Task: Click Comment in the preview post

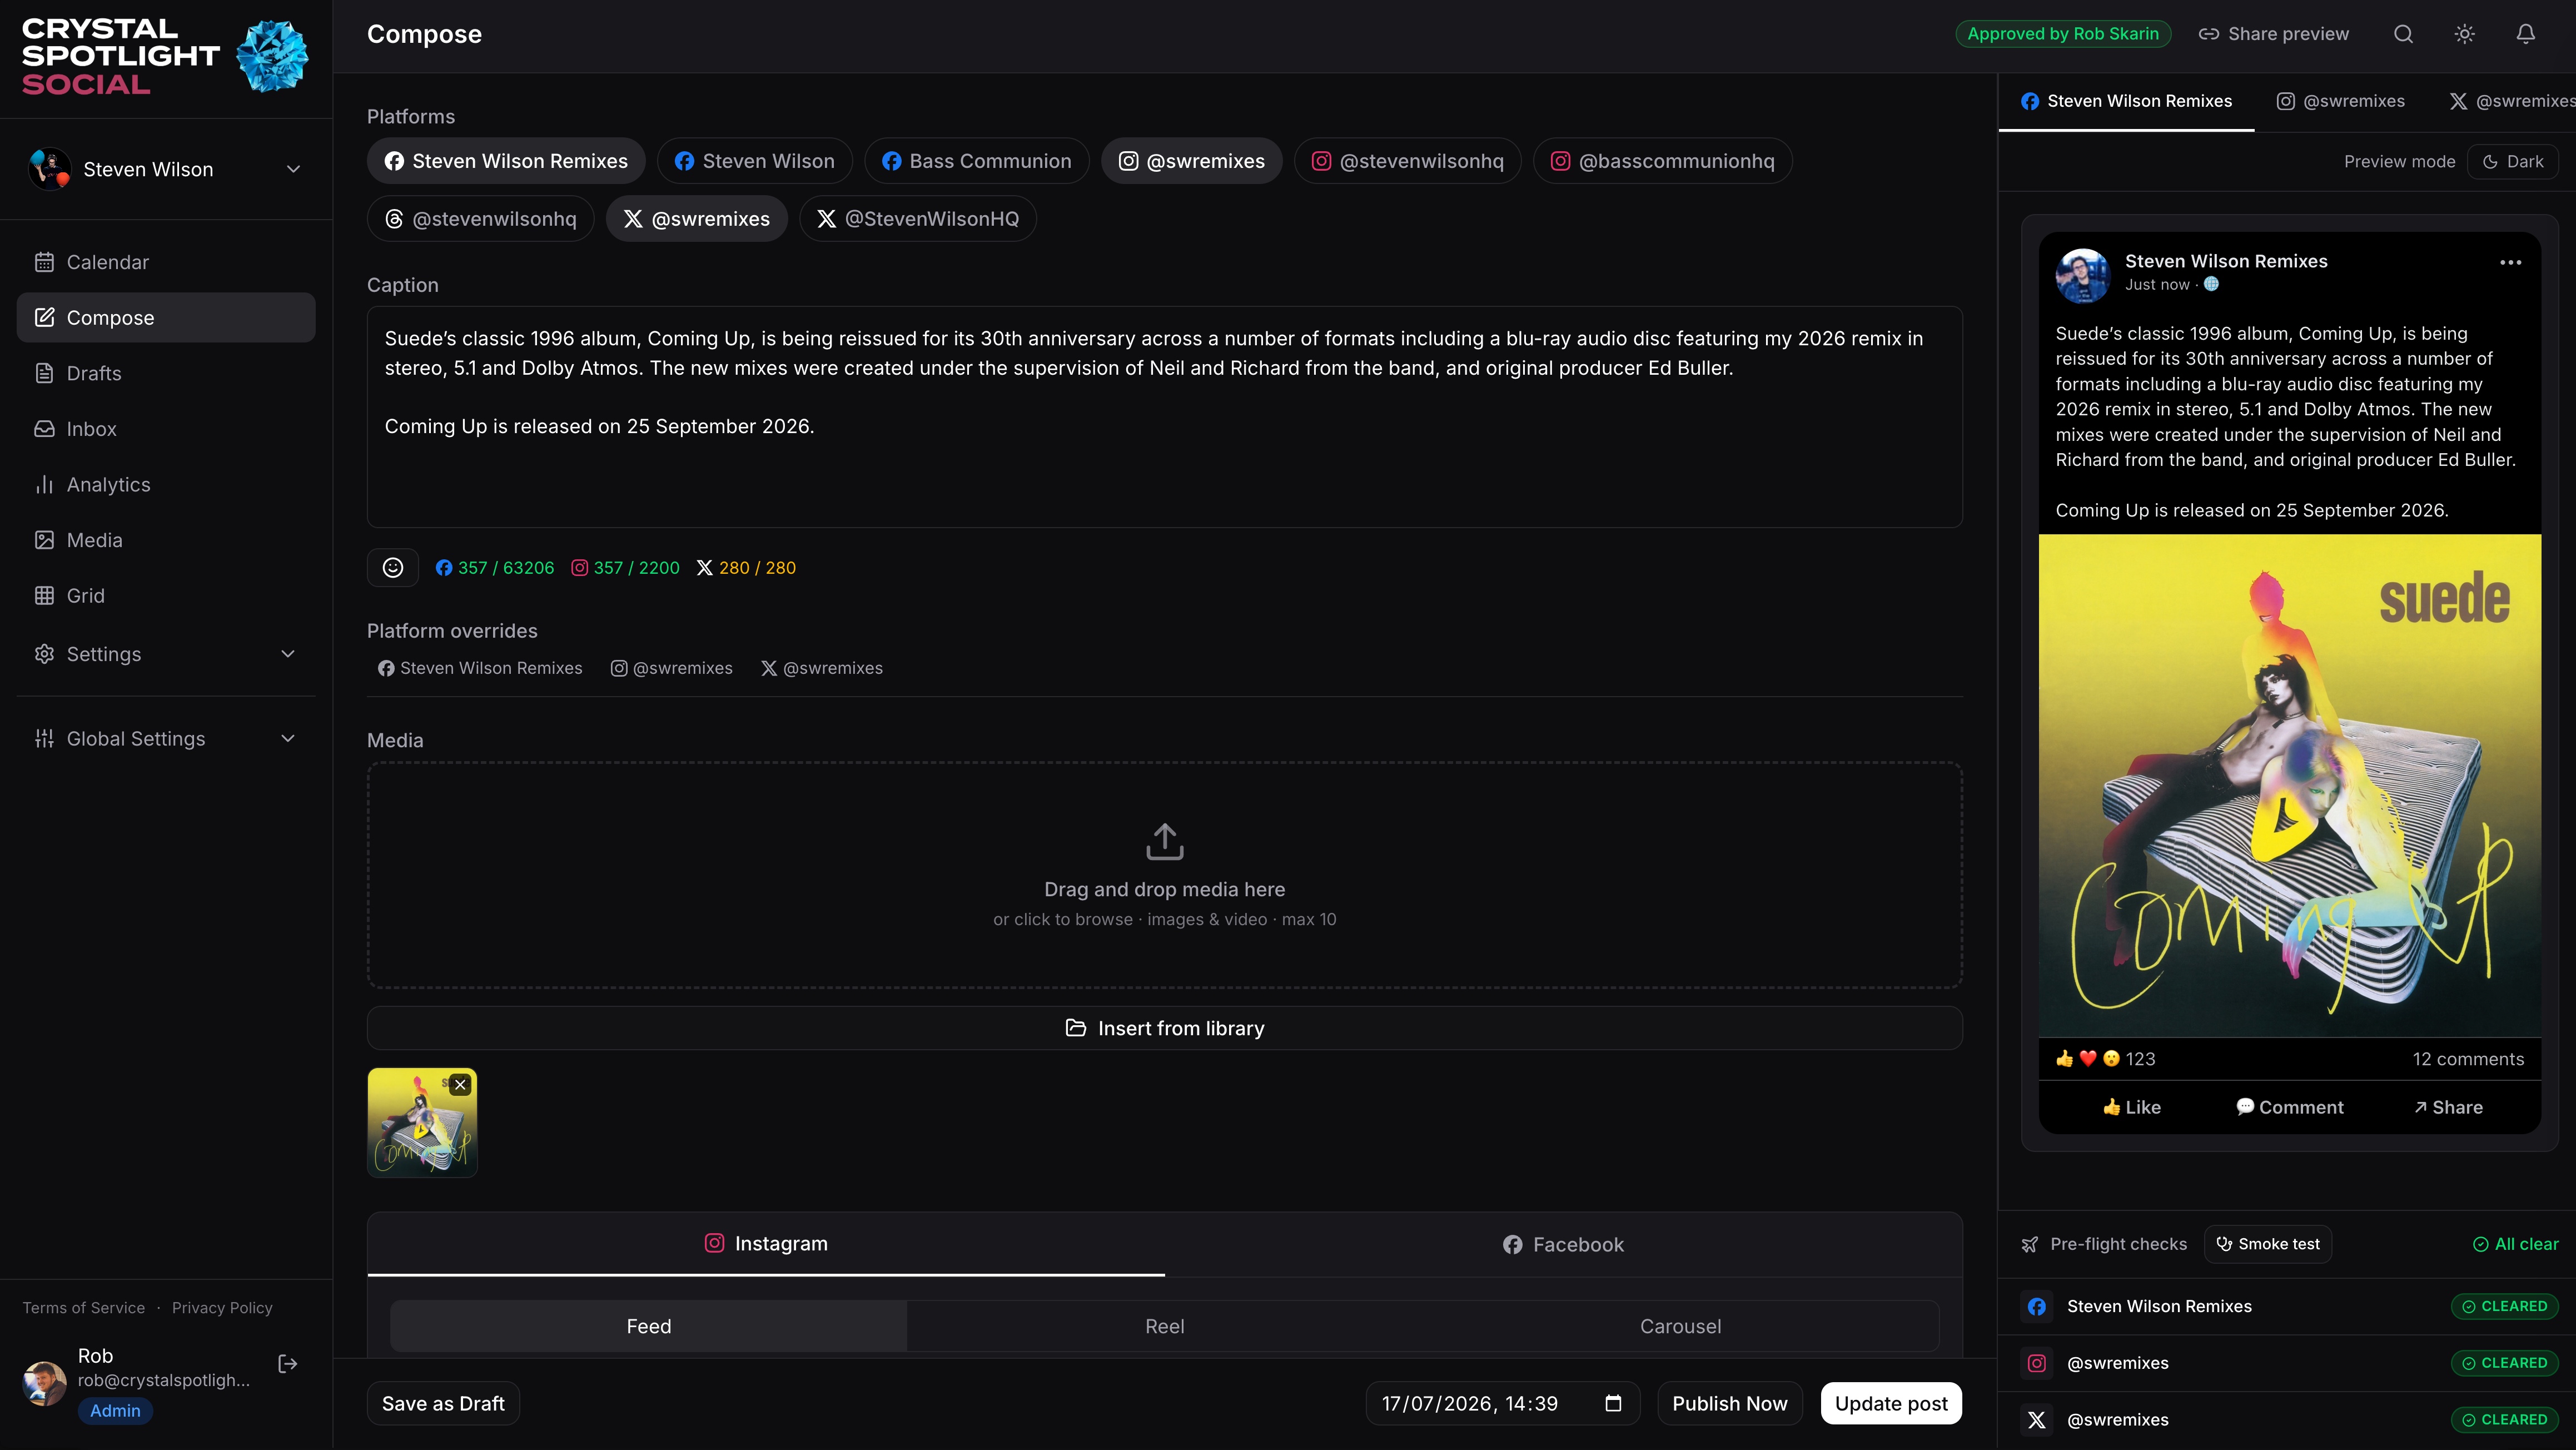Action: pyautogui.click(x=2289, y=1107)
